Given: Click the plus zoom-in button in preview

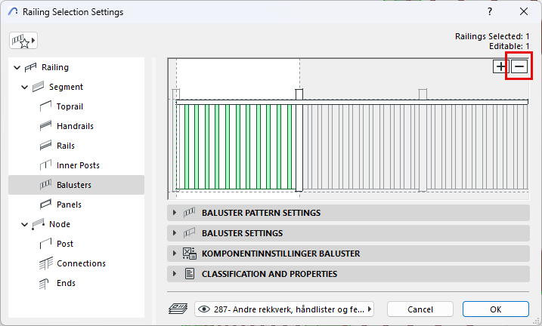Looking at the screenshot, I should tap(501, 66).
